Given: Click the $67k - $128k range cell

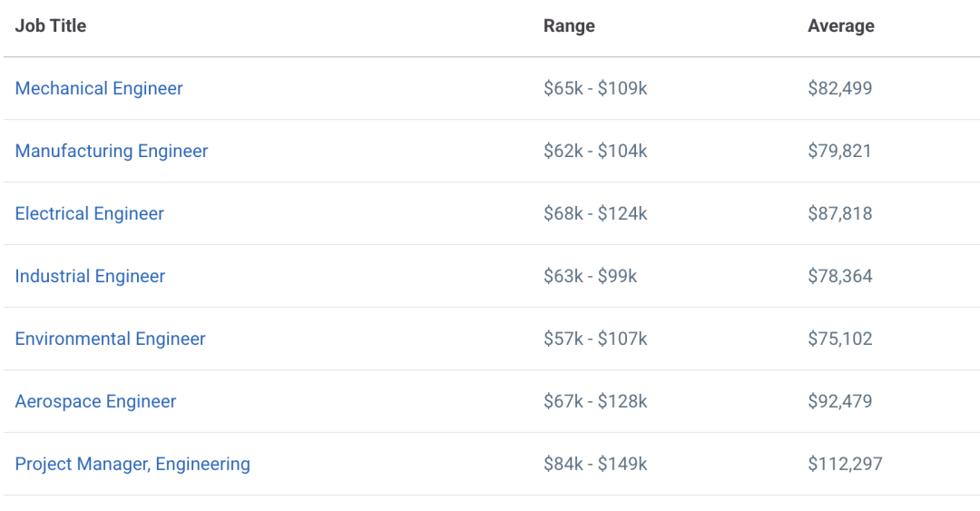Looking at the screenshot, I should (595, 401).
